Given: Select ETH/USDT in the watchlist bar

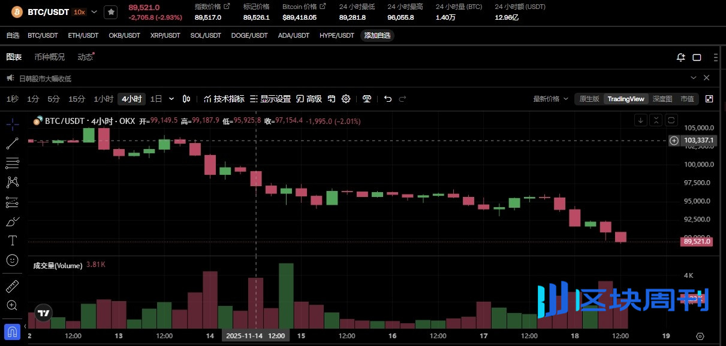Looking at the screenshot, I should pyautogui.click(x=83, y=35).
